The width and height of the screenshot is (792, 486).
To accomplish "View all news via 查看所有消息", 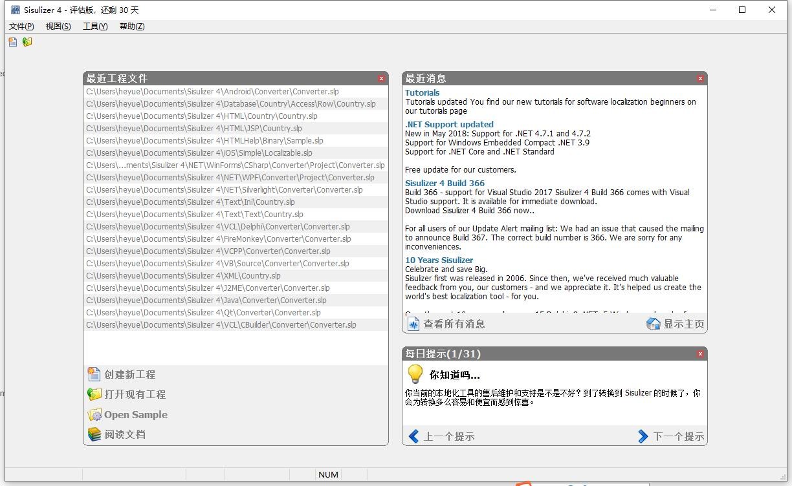I will click(454, 324).
